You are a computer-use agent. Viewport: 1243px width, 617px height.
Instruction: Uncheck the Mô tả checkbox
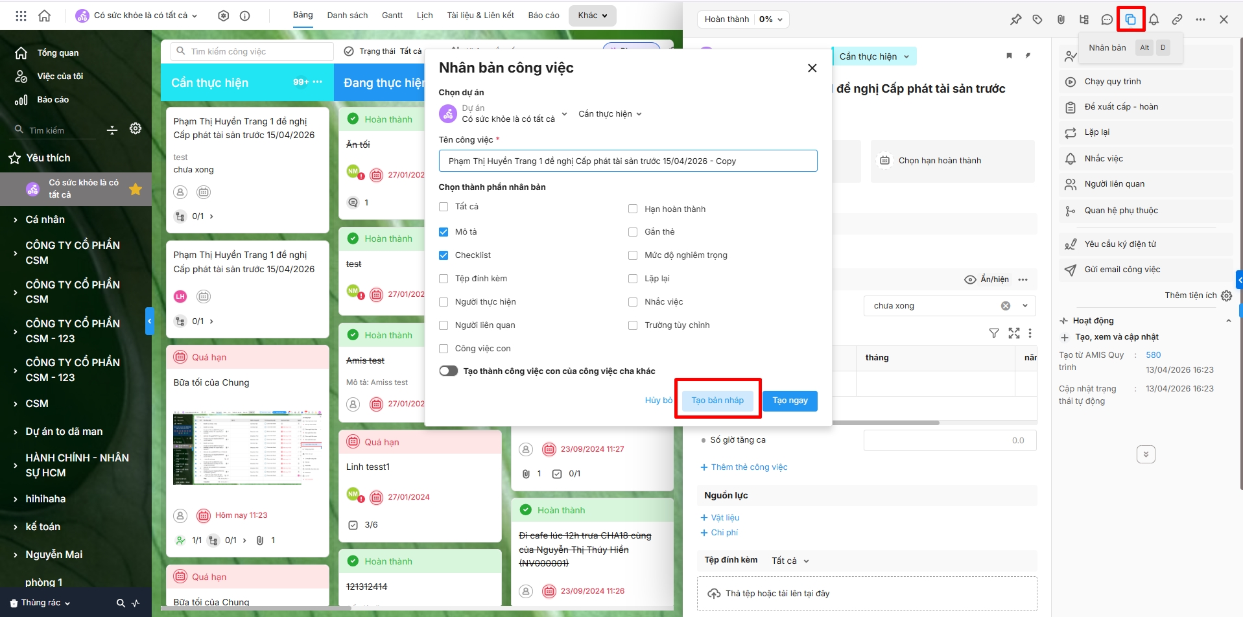tap(444, 232)
